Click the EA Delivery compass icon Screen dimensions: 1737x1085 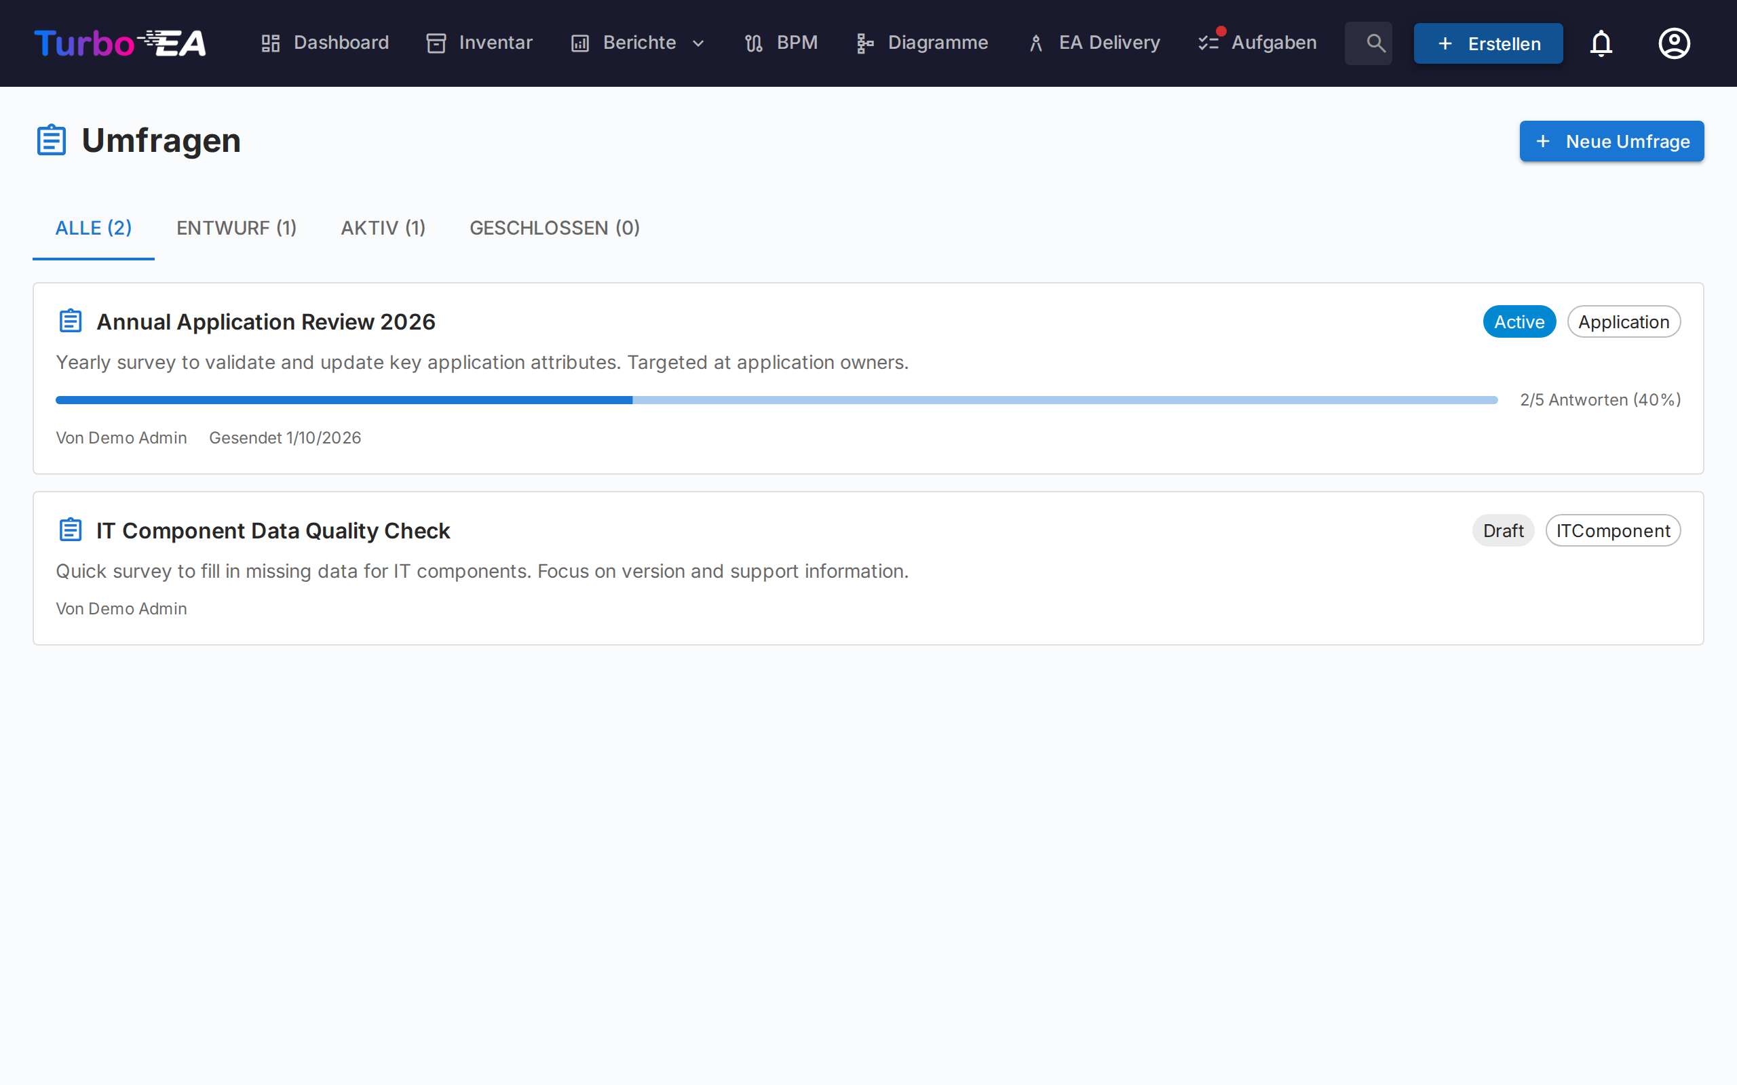click(1035, 43)
